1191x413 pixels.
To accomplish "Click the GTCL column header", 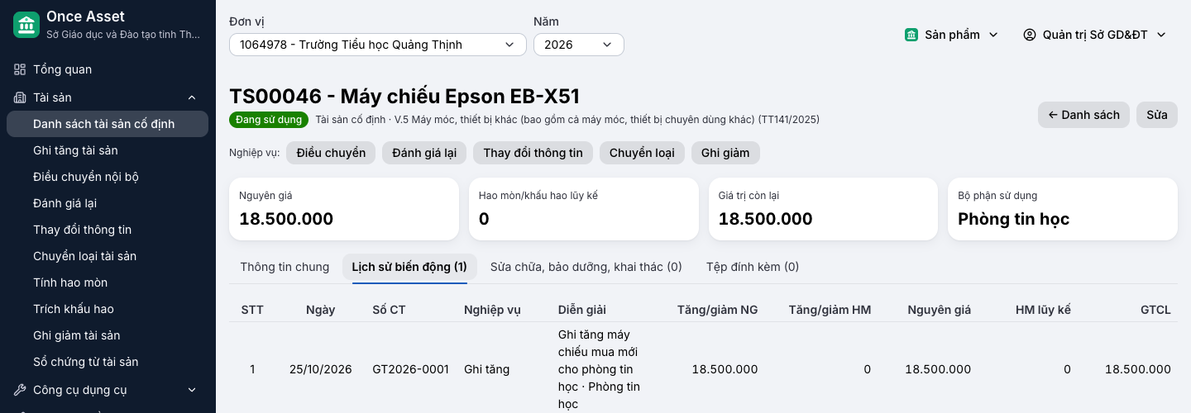I will (1155, 310).
